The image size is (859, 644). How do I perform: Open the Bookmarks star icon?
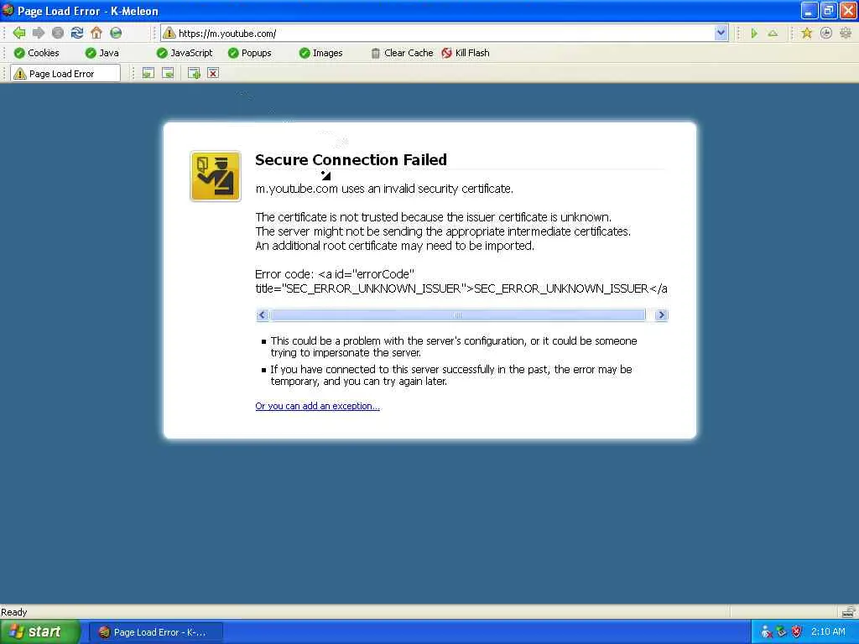(x=806, y=34)
